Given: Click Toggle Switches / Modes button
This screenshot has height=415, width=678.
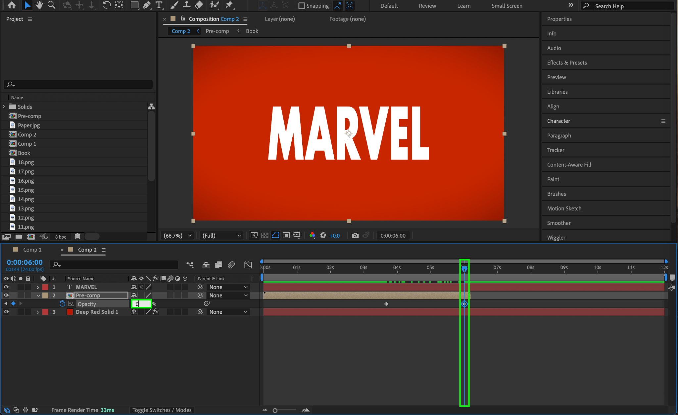Looking at the screenshot, I should click(162, 410).
